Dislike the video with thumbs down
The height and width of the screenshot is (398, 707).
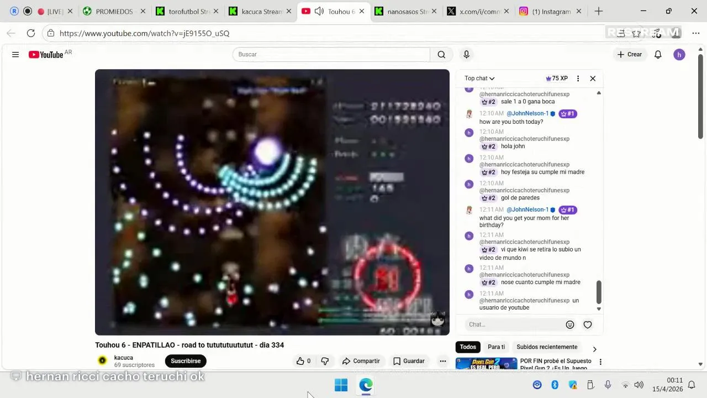[x=325, y=361]
